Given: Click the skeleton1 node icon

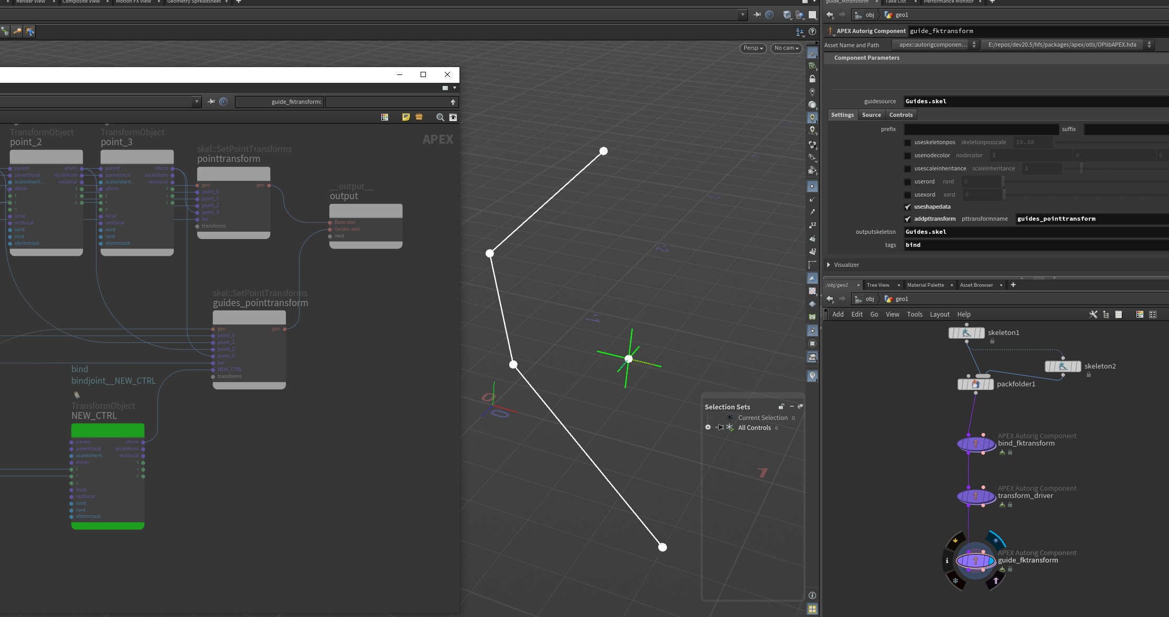Looking at the screenshot, I should pyautogui.click(x=967, y=333).
